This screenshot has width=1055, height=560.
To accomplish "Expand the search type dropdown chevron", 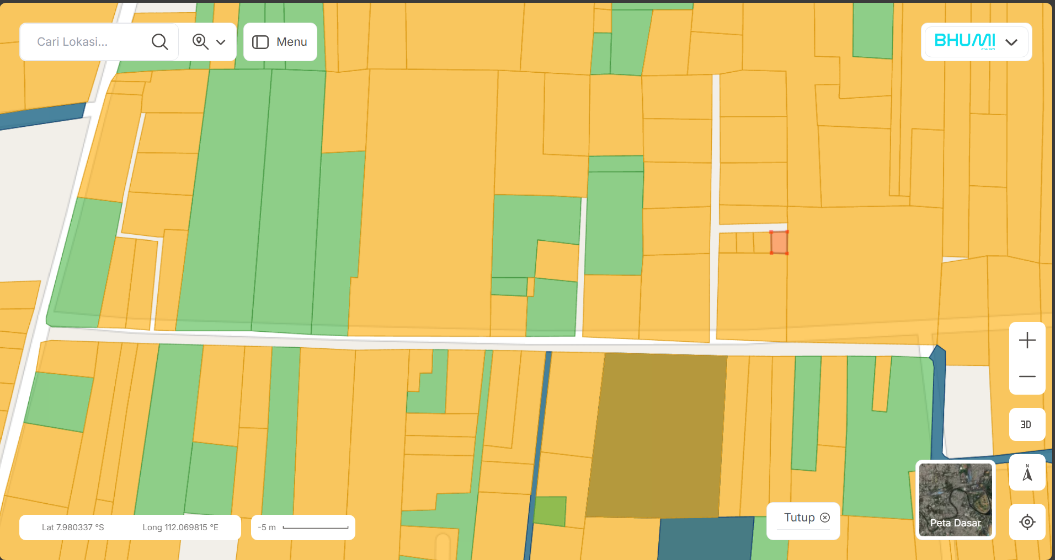I will [221, 42].
